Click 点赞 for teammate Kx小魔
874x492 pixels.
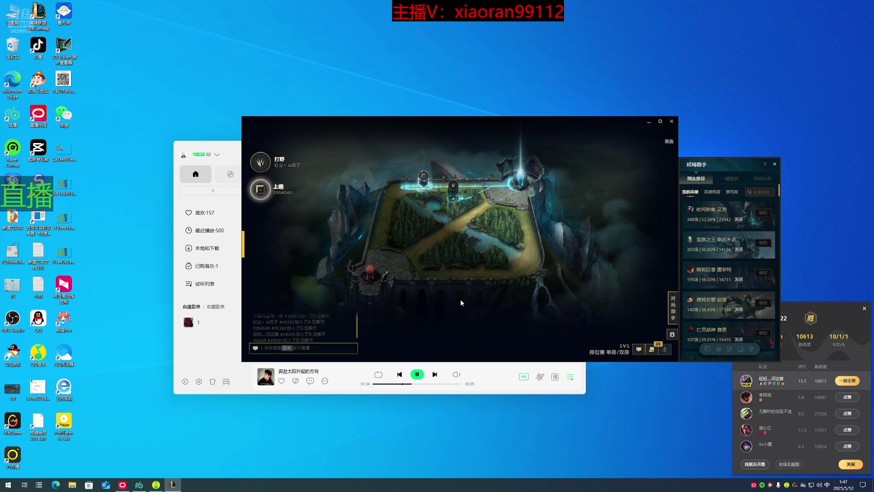[847, 446]
